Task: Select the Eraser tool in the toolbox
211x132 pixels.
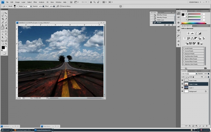Action: point(3,28)
